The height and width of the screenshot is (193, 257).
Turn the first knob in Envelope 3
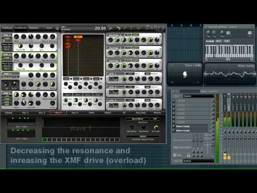pos(110,66)
